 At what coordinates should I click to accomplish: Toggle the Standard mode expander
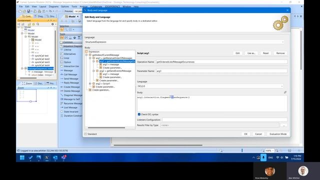click(x=85, y=134)
